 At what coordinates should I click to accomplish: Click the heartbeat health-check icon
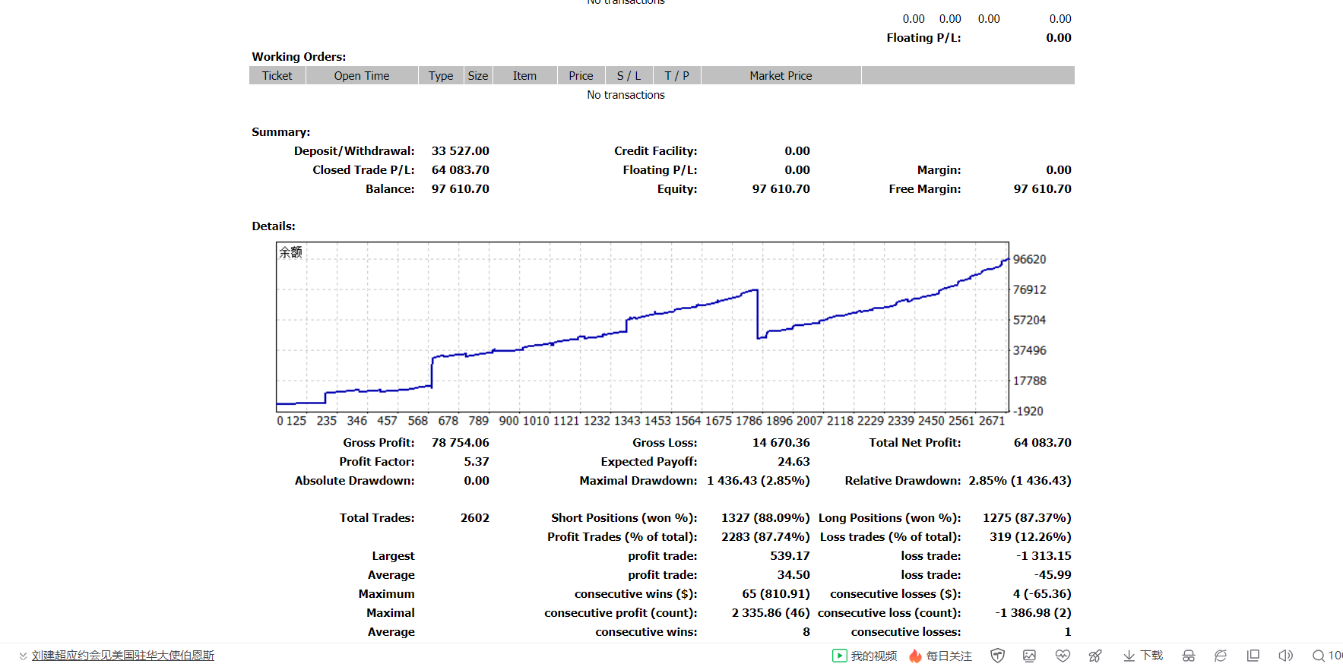point(1063,656)
